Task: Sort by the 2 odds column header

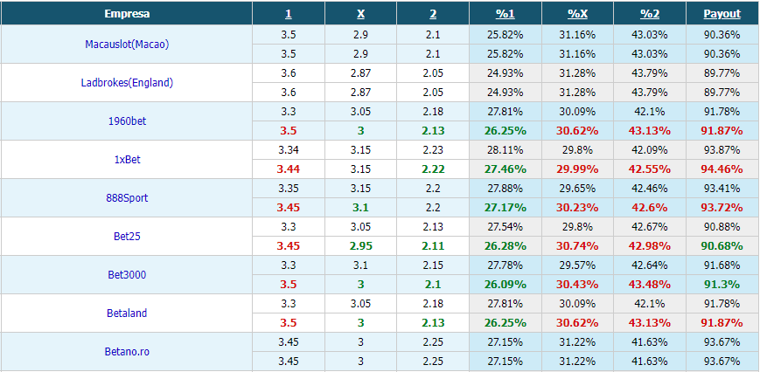Action: (x=433, y=14)
